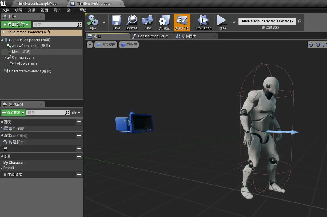
Task: Expand the My Character variable category
Action: point(2,162)
